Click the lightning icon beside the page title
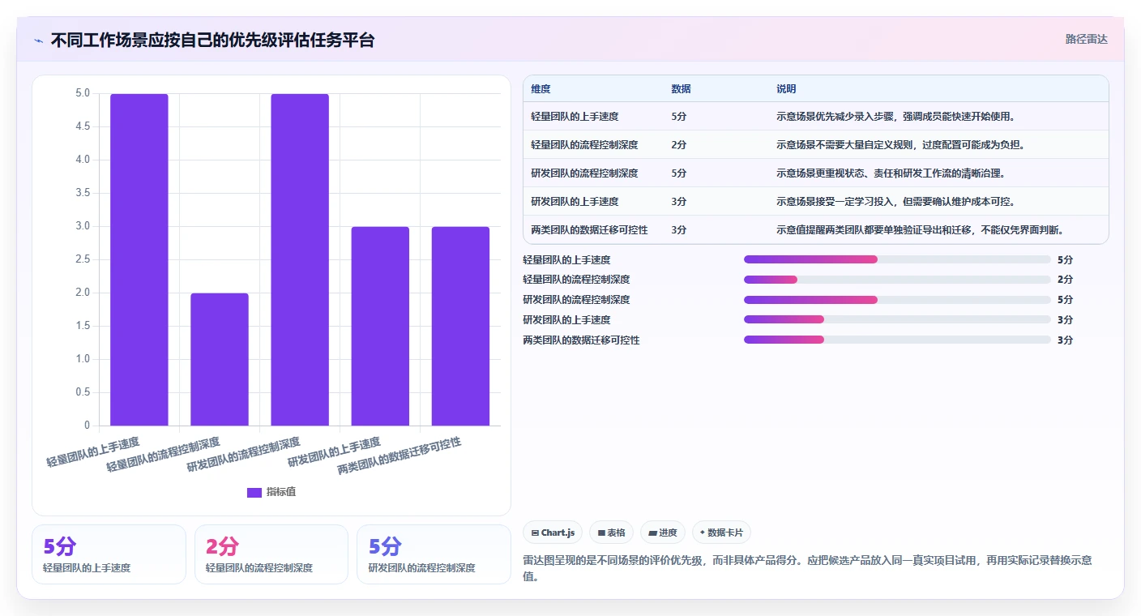 click(38, 41)
